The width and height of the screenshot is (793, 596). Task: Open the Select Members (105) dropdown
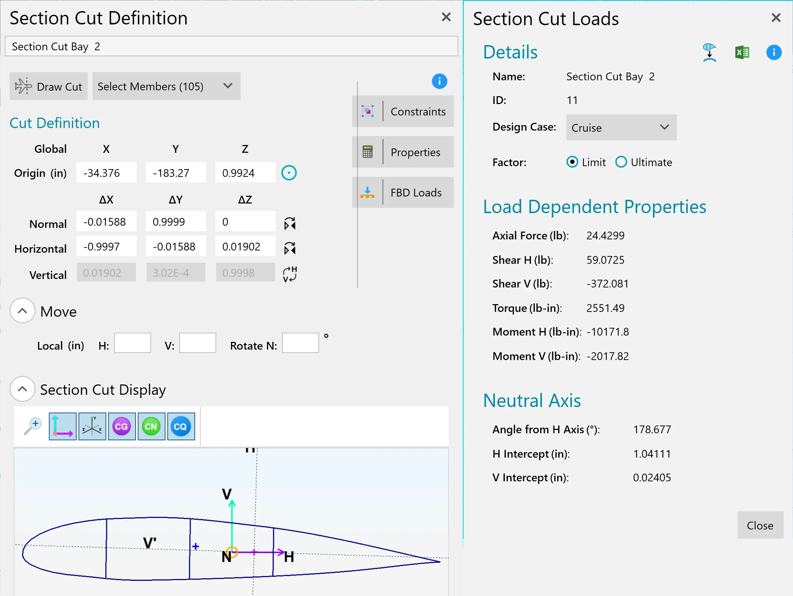[167, 86]
